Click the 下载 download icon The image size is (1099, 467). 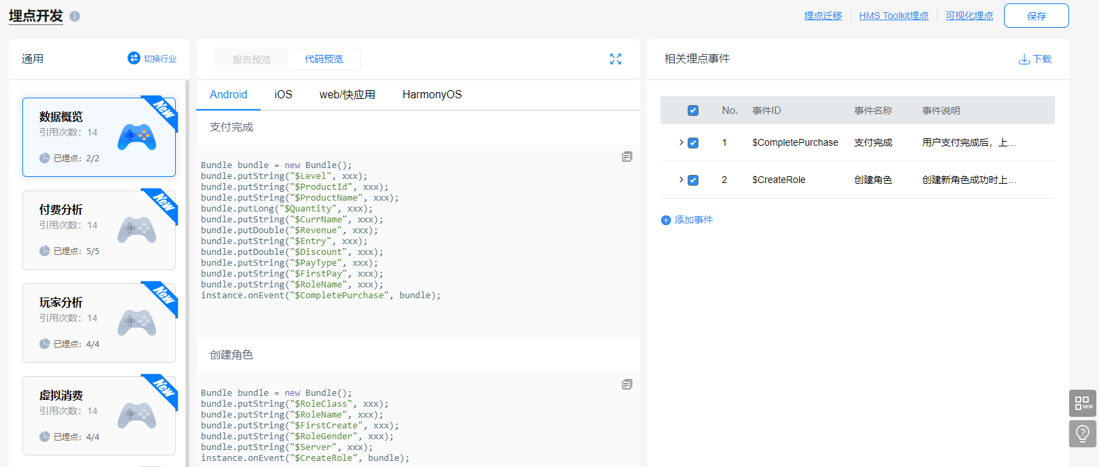(x=1024, y=60)
